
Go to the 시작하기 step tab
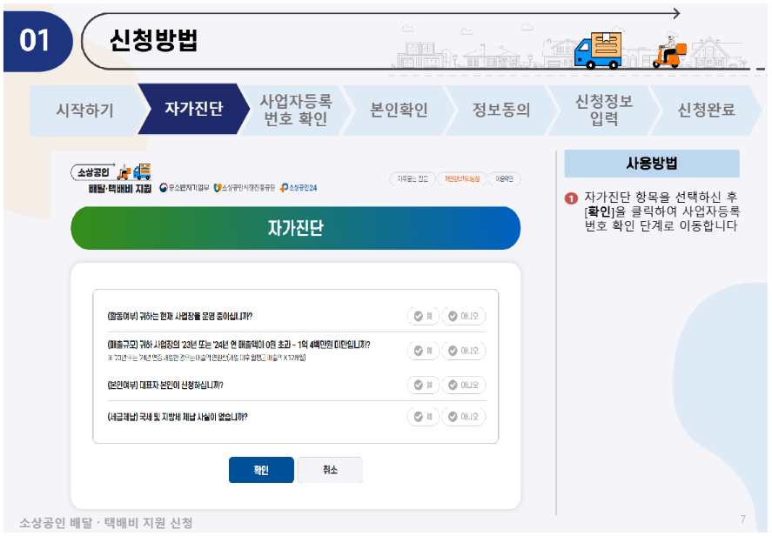tap(84, 110)
